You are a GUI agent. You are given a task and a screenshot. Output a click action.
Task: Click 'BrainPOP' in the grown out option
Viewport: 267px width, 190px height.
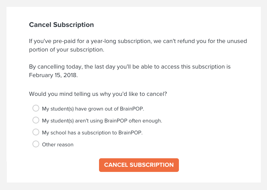[132, 109]
